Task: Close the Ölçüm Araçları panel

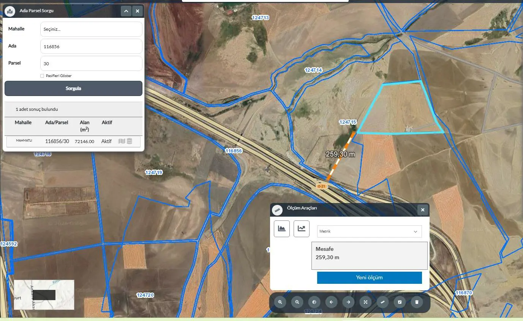Action: [423, 210]
